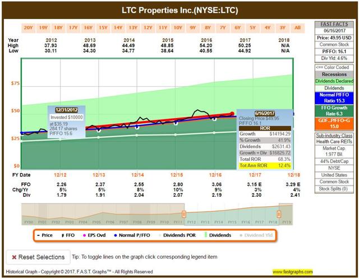Viewport: 359px width, 279px height.
Task: Click the 12/12 fiscal year date label
Action: click(60, 175)
